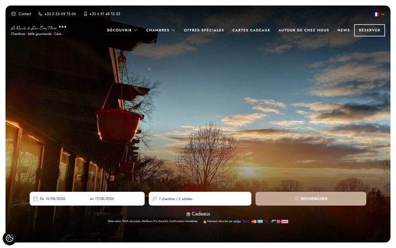The image size is (396, 248).
Task: Open the Contact envelope icon
Action: tap(13, 14)
